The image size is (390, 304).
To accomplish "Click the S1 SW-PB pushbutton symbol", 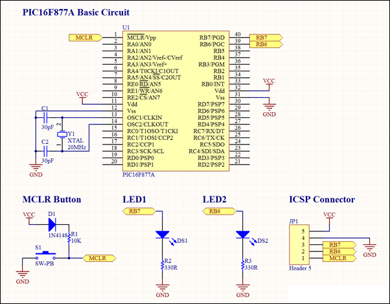I will [45, 256].
